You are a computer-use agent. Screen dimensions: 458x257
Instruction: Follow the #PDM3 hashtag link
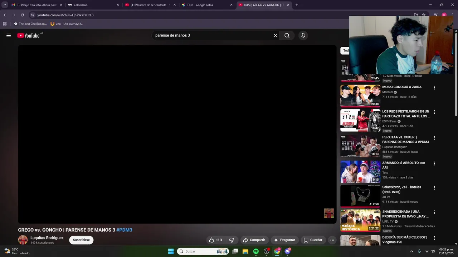point(124,230)
